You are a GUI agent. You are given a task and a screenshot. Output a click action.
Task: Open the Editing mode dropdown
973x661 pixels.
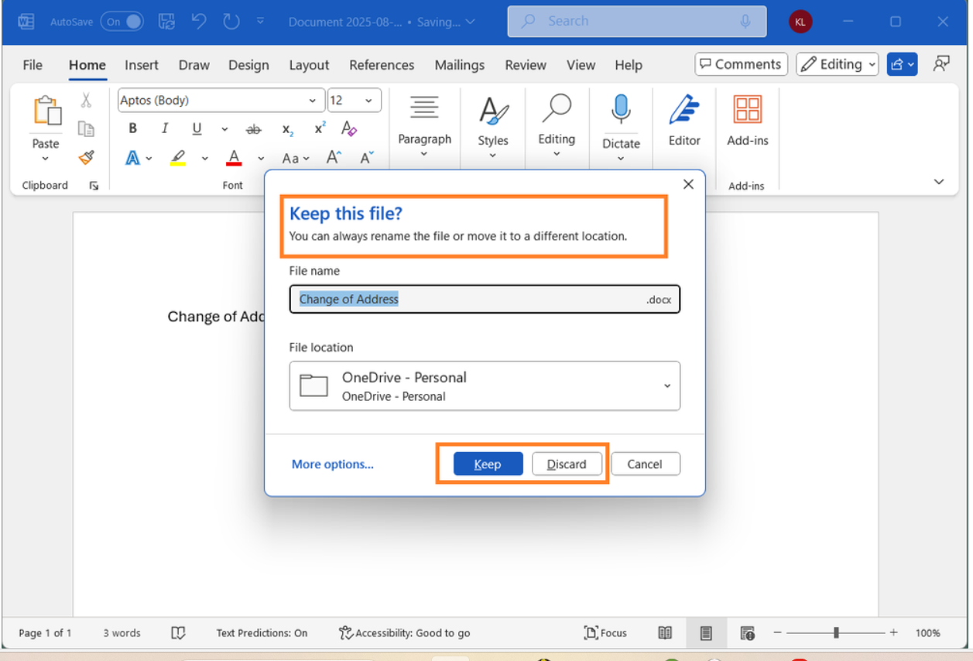pyautogui.click(x=838, y=64)
